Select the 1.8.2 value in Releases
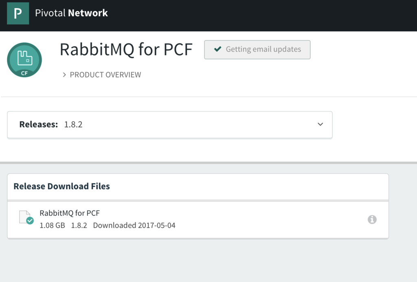 coord(73,125)
